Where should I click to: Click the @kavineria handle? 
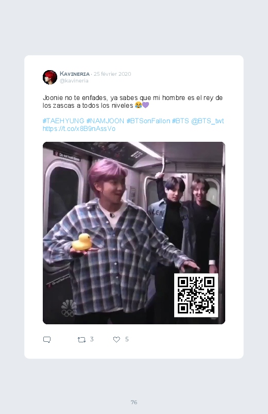tap(74, 81)
